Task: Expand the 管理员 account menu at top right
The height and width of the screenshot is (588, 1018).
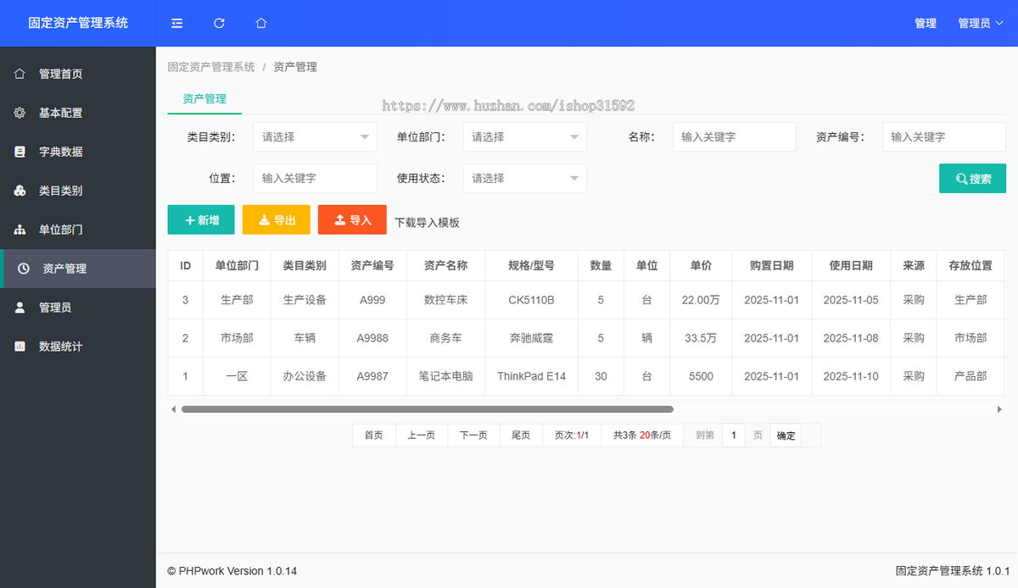Action: coord(981,23)
